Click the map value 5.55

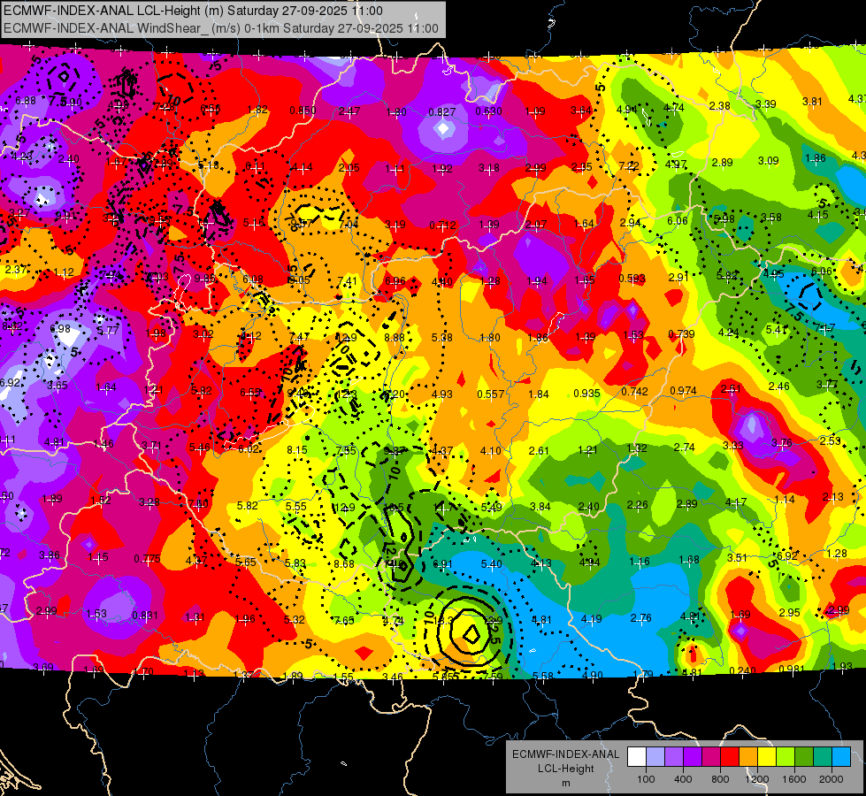295,506
